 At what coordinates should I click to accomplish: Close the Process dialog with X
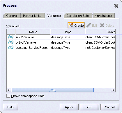(x=116, y=6)
